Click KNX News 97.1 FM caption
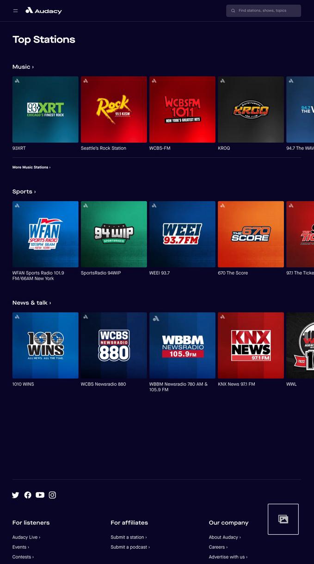Image resolution: width=314 pixels, height=564 pixels. click(236, 385)
